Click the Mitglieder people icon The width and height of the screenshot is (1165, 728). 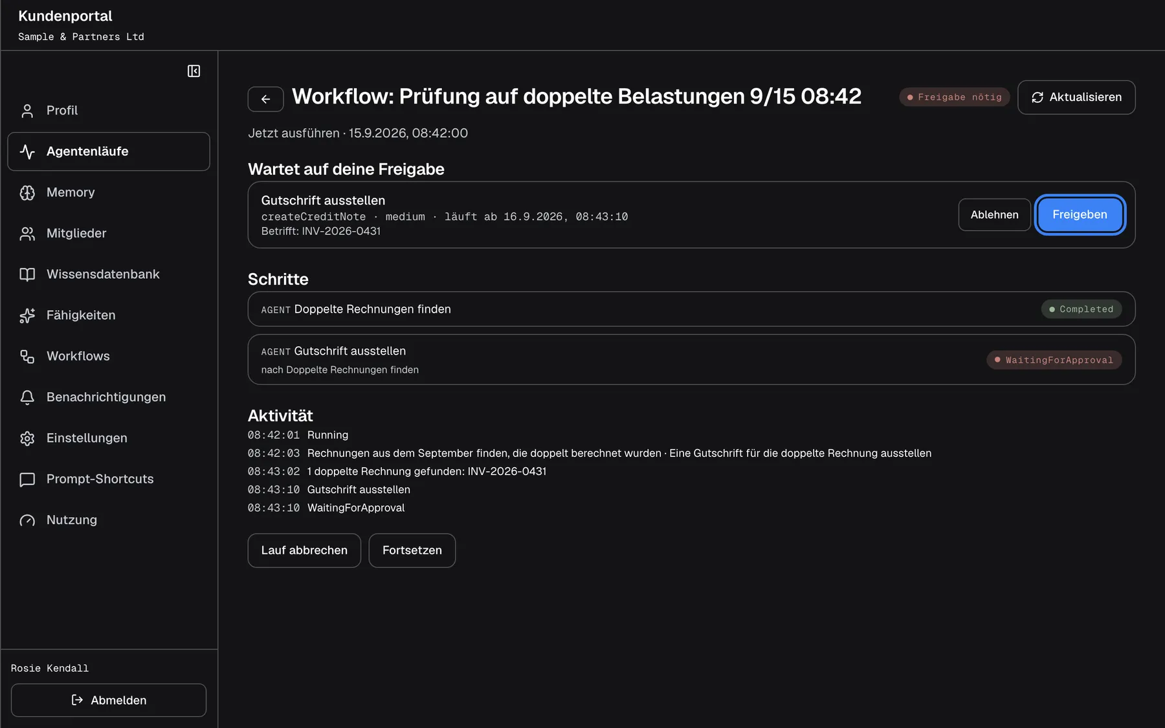click(27, 234)
